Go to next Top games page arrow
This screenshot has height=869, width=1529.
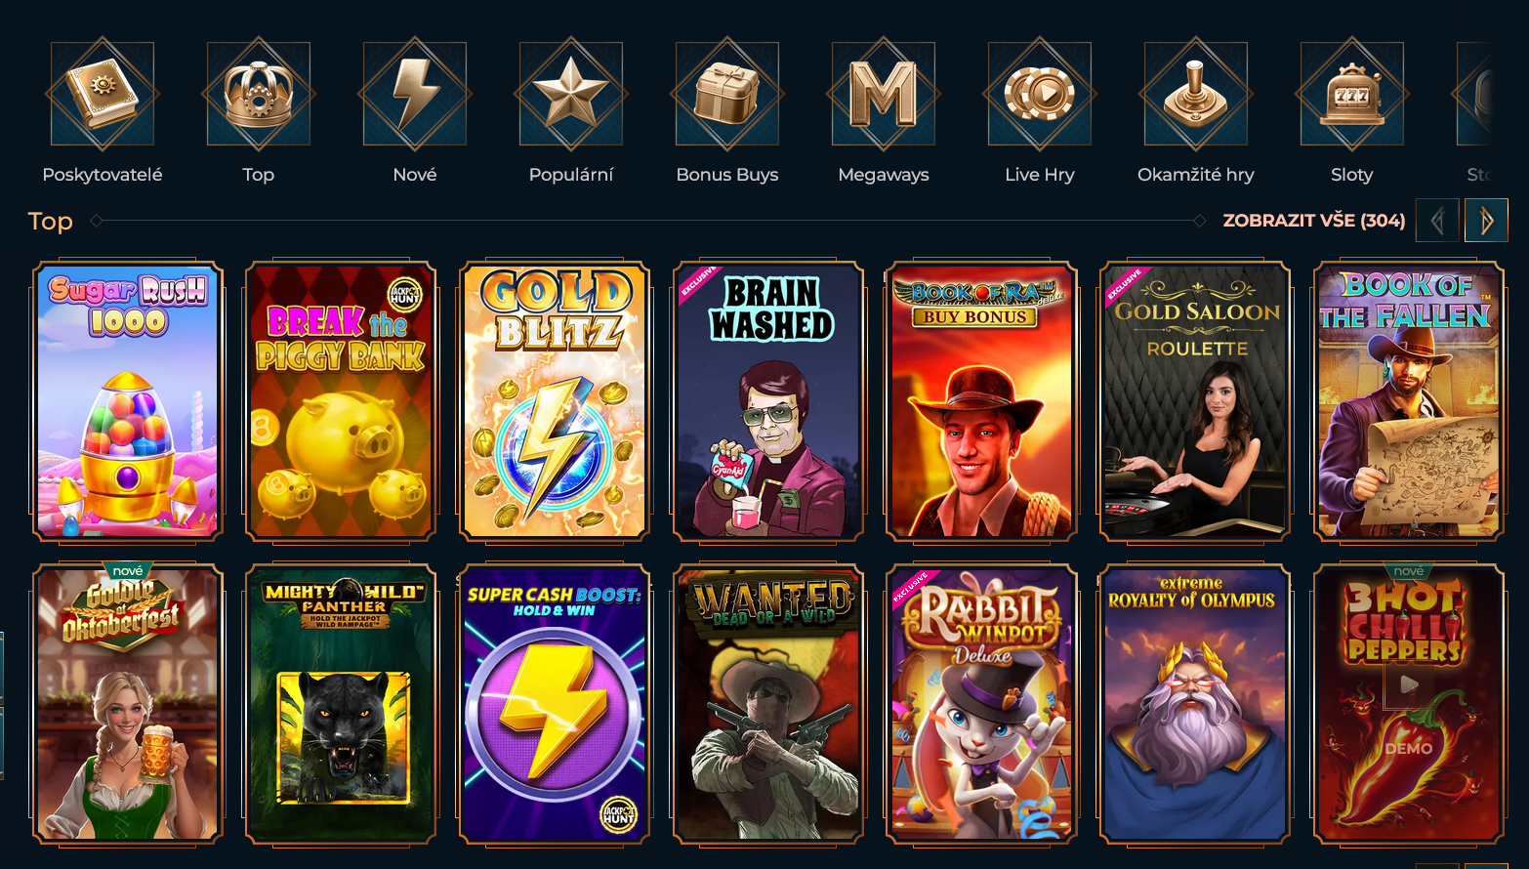pyautogui.click(x=1486, y=221)
